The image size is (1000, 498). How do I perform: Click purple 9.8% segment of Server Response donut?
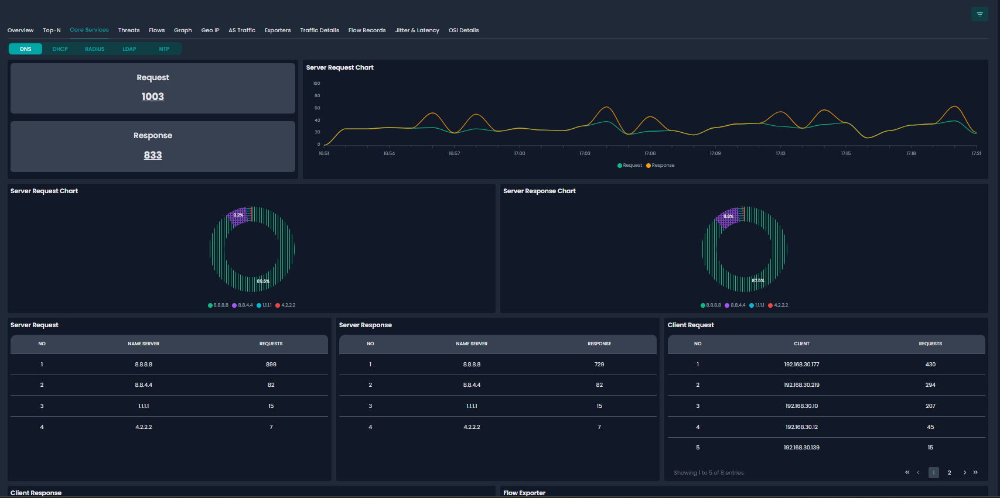(729, 217)
